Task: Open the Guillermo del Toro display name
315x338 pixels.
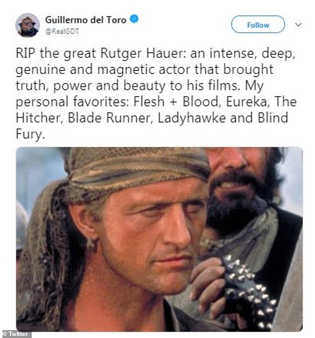Action: pos(85,20)
